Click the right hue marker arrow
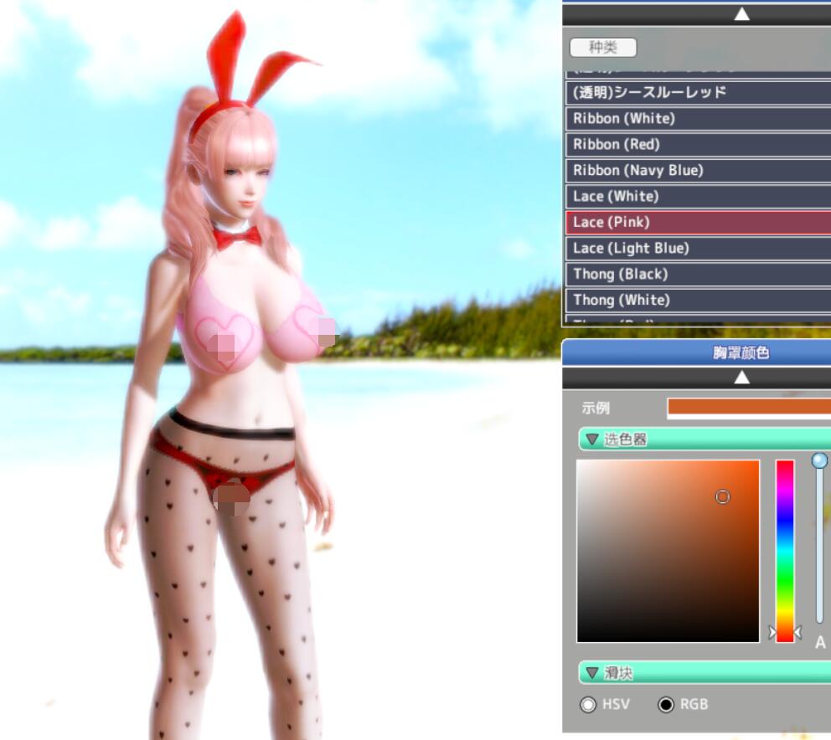 [797, 633]
